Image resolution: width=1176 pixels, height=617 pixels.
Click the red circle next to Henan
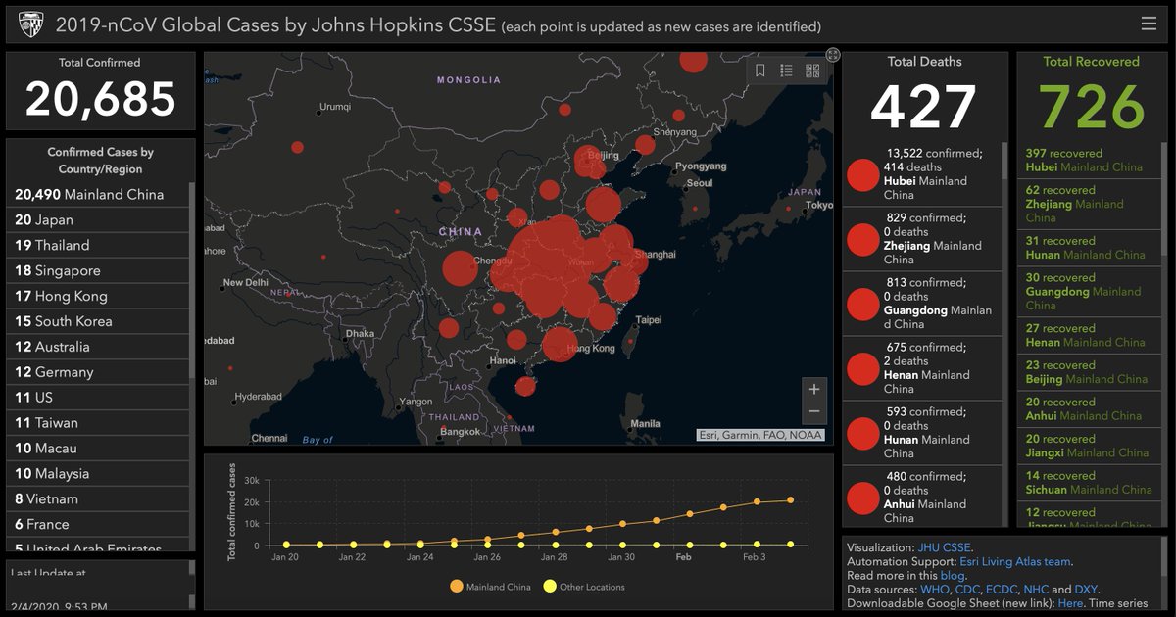coord(863,368)
